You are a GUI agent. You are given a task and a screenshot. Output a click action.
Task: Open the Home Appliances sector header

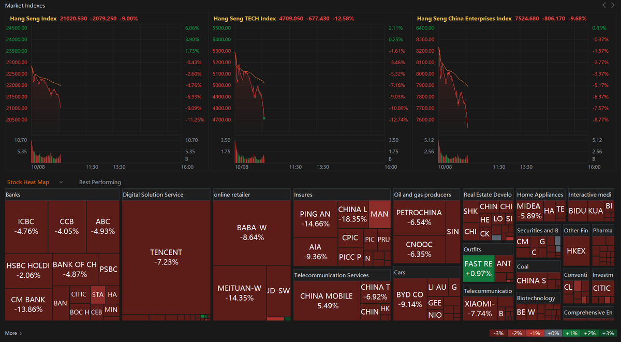coord(540,195)
